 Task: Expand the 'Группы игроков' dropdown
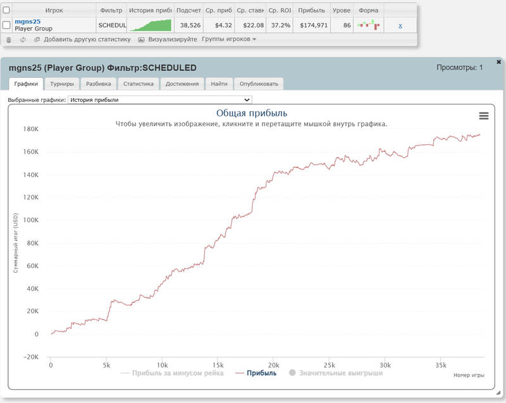(x=229, y=39)
